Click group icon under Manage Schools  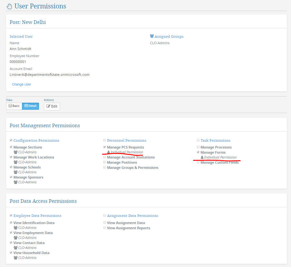(15, 172)
